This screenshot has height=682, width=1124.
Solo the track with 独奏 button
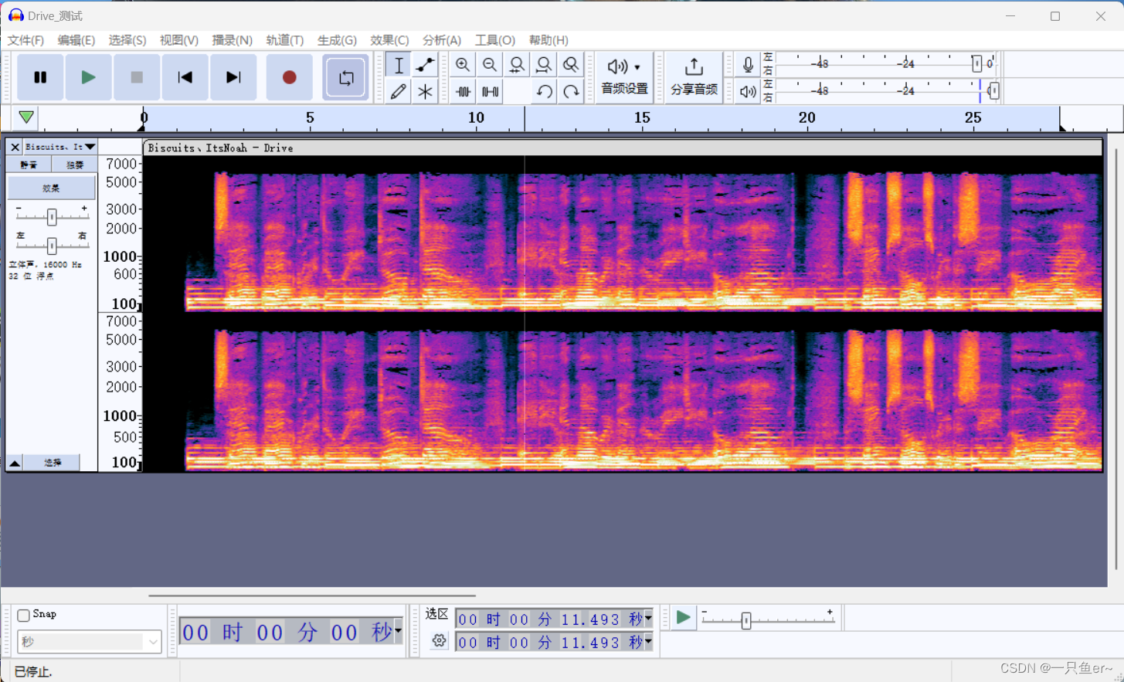click(x=74, y=165)
